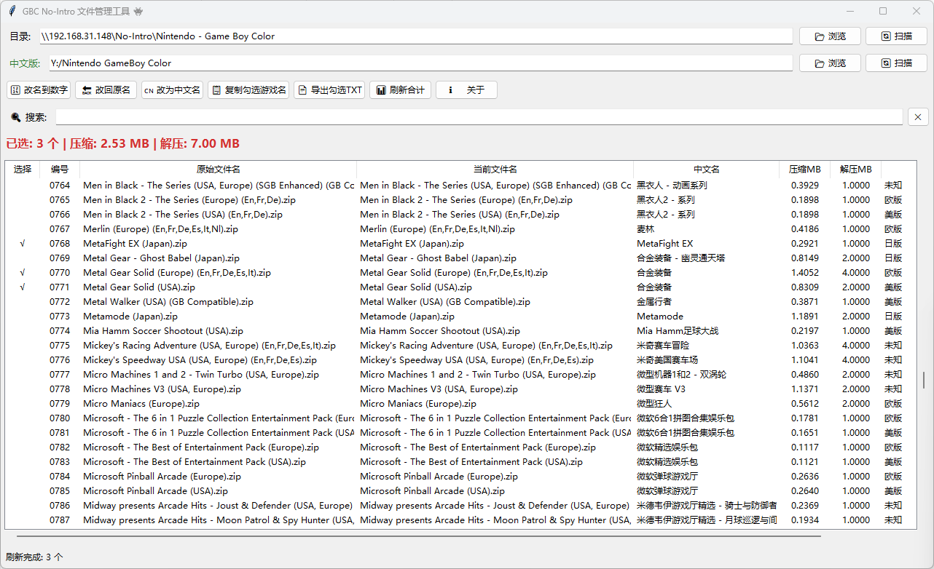Click compressed size value 1.4052
Screen dimensions: 934x569
pyautogui.click(x=805, y=273)
